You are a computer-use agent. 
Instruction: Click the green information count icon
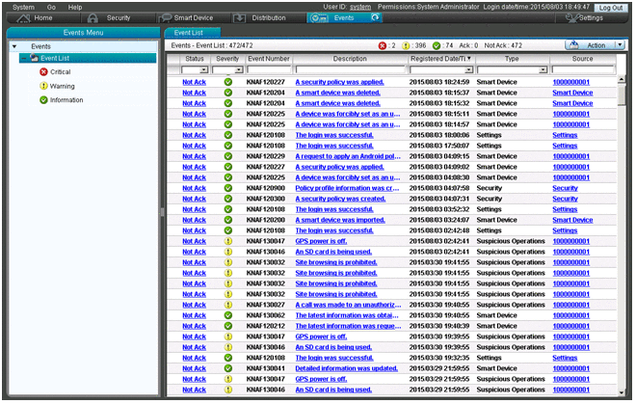point(437,45)
